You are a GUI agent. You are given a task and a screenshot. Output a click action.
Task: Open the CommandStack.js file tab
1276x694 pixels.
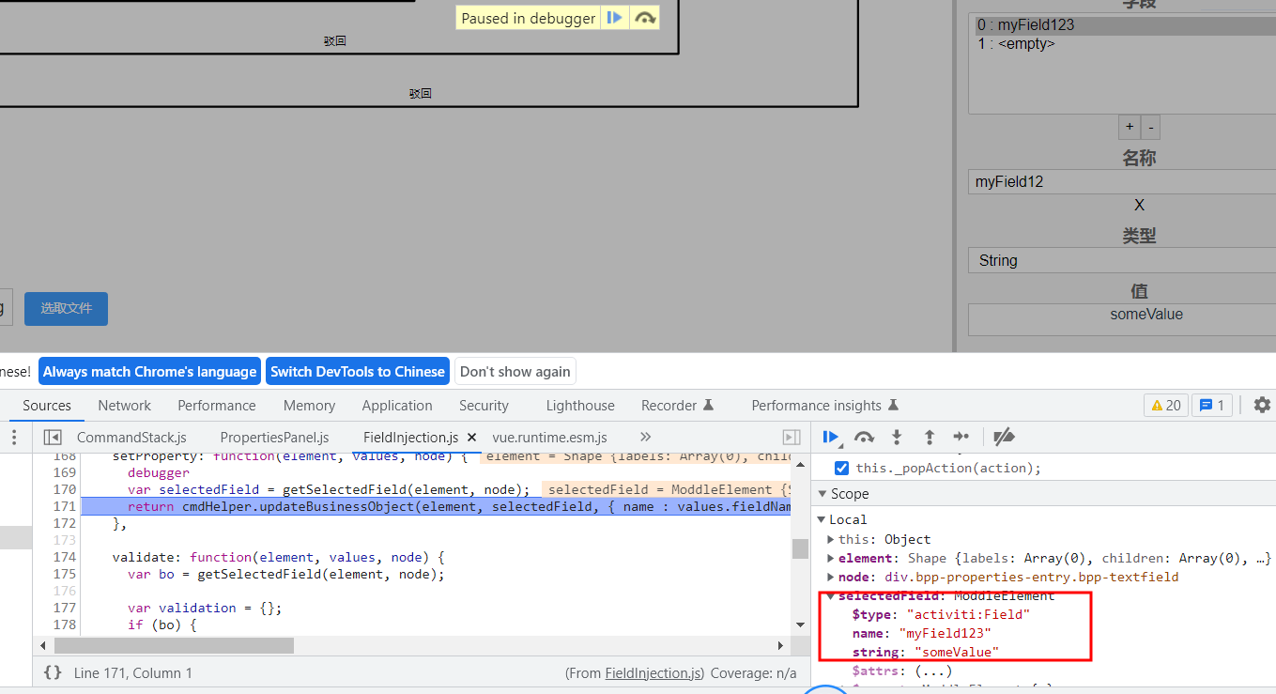131,438
